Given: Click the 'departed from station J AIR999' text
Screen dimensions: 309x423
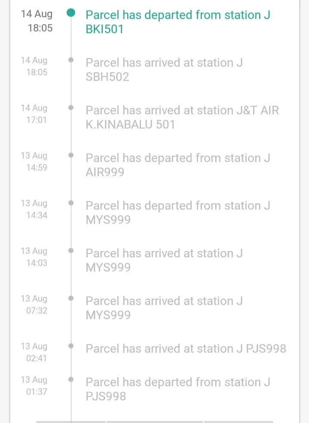Looking at the screenshot, I should (178, 164).
